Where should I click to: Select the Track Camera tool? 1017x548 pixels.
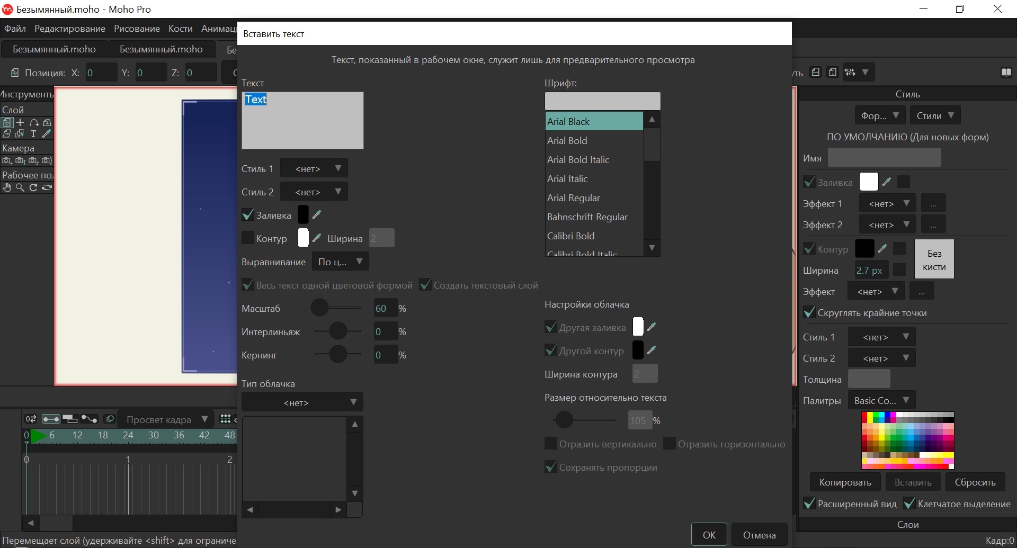pos(7,160)
